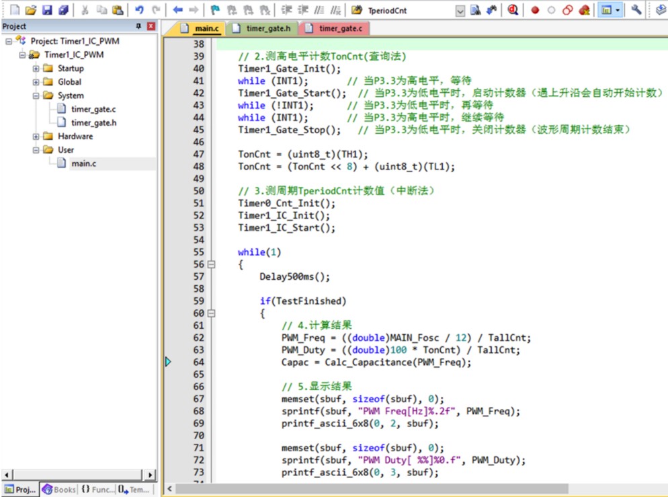The height and width of the screenshot is (497, 668).
Task: Copy selection using the copy icon
Action: [101, 10]
